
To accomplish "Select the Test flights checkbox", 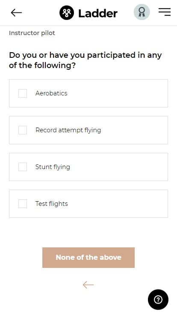I will (23, 203).
